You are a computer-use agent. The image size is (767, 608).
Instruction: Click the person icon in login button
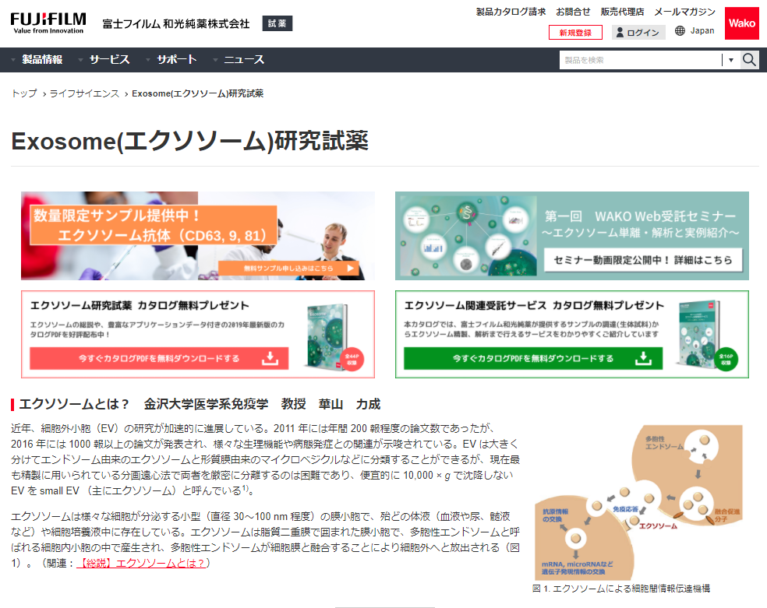point(620,33)
